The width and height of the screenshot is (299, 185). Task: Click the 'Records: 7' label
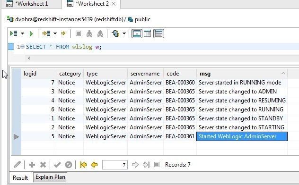click(178, 164)
